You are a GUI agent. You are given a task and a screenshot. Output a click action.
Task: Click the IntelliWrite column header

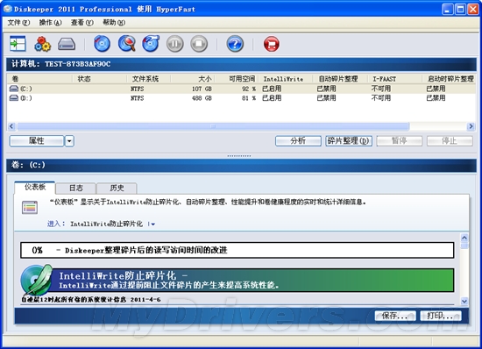pyautogui.click(x=286, y=79)
